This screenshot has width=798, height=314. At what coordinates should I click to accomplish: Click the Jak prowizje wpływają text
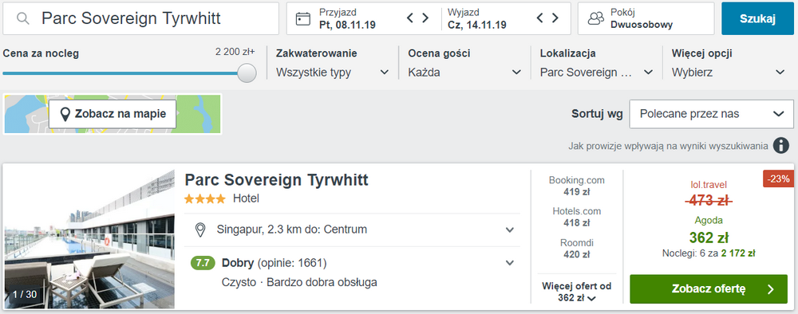[x=668, y=147]
